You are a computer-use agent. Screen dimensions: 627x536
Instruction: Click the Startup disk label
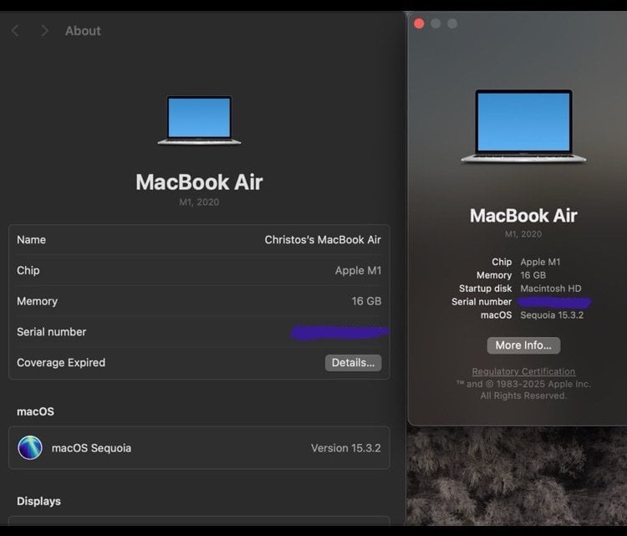click(486, 288)
